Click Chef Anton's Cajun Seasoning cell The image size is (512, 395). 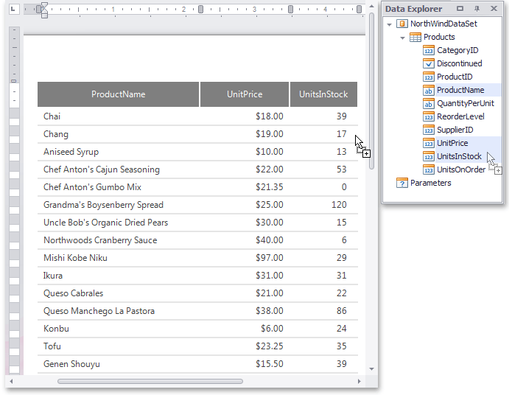pyautogui.click(x=118, y=169)
